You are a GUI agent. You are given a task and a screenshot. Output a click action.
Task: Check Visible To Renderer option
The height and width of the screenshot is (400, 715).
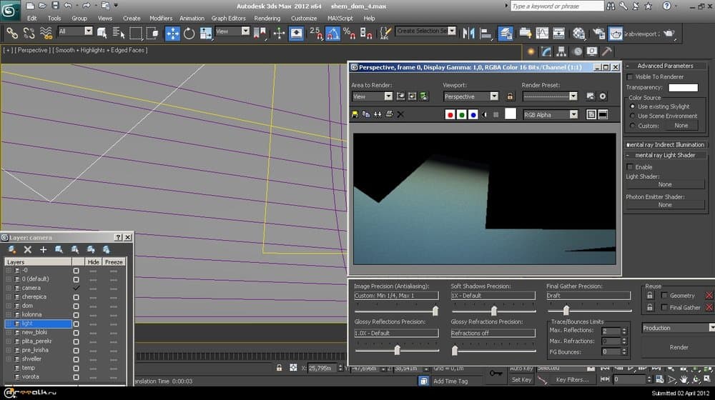pyautogui.click(x=630, y=76)
